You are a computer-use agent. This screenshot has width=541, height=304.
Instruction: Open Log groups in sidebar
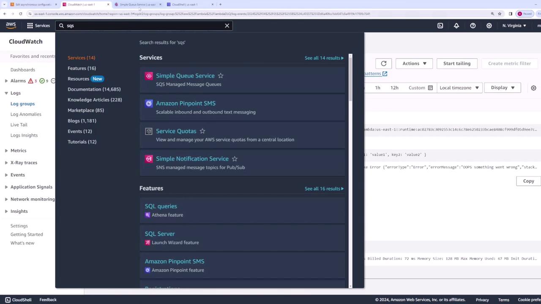pyautogui.click(x=22, y=104)
